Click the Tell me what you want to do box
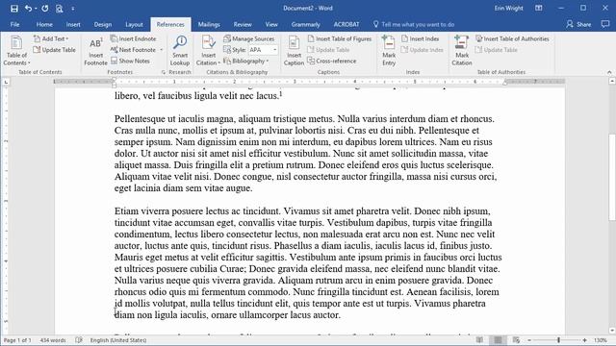The image size is (616, 346). click(x=414, y=24)
